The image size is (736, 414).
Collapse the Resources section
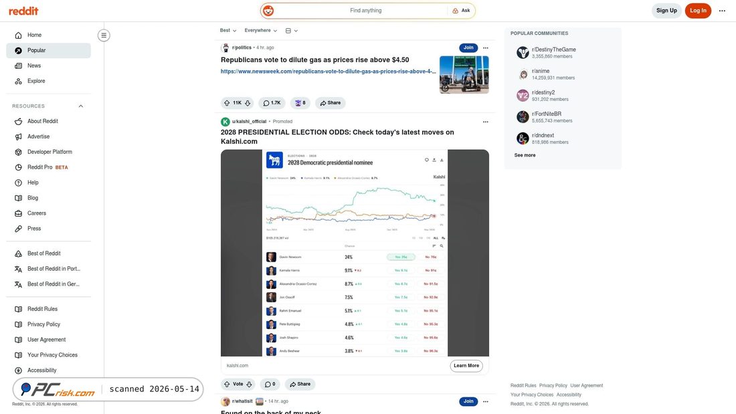pos(81,106)
